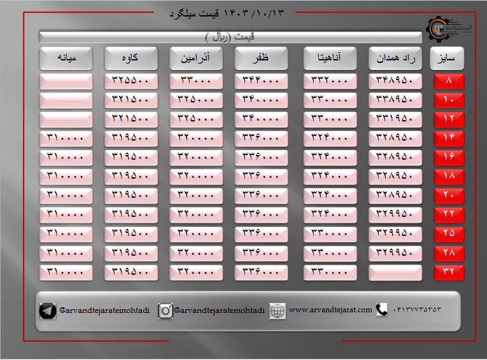The height and width of the screenshot is (360, 487).
Task: Click the کاوه column header
Action: click(131, 59)
